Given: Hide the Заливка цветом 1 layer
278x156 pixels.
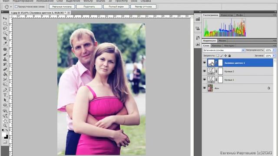Looking at the screenshot, I should point(205,63).
